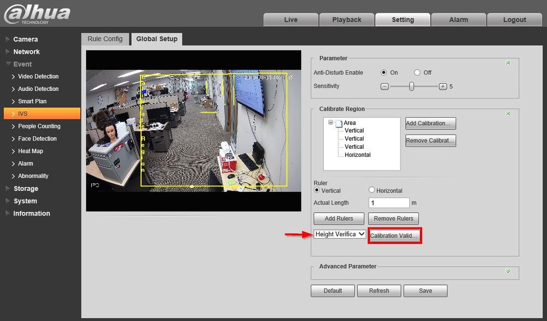Adjust the Sensitivity slider handle
Viewport: 547px width, 321px height.
(x=411, y=86)
